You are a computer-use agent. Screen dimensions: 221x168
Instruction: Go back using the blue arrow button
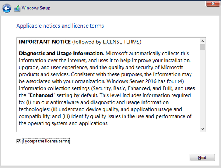click(7, 9)
